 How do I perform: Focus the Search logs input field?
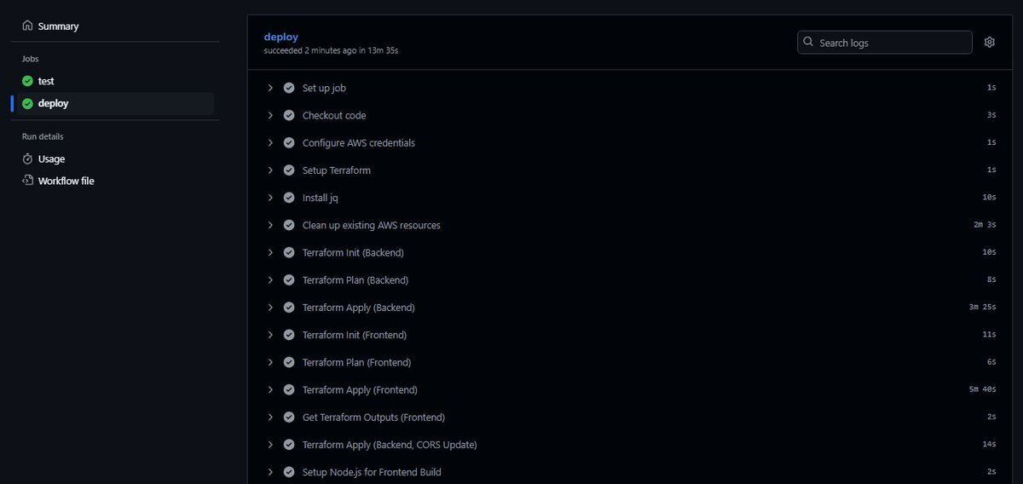(x=891, y=43)
